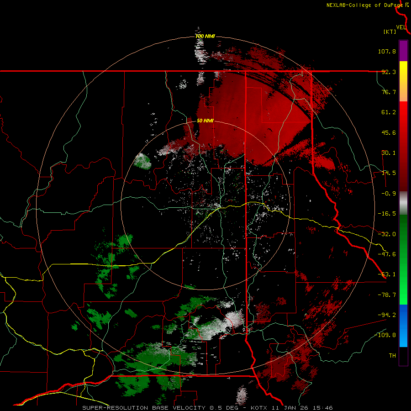The height and width of the screenshot is (411, 411).
Task: Click the 76.7 legend value
Action: point(389,92)
